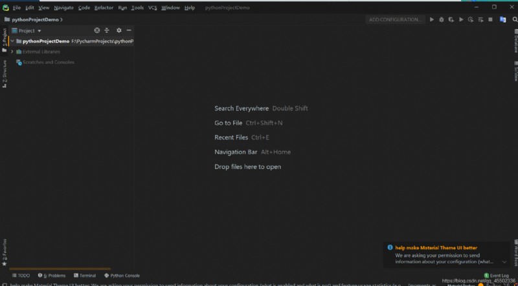Click the Profile run icon

pyautogui.click(x=461, y=19)
